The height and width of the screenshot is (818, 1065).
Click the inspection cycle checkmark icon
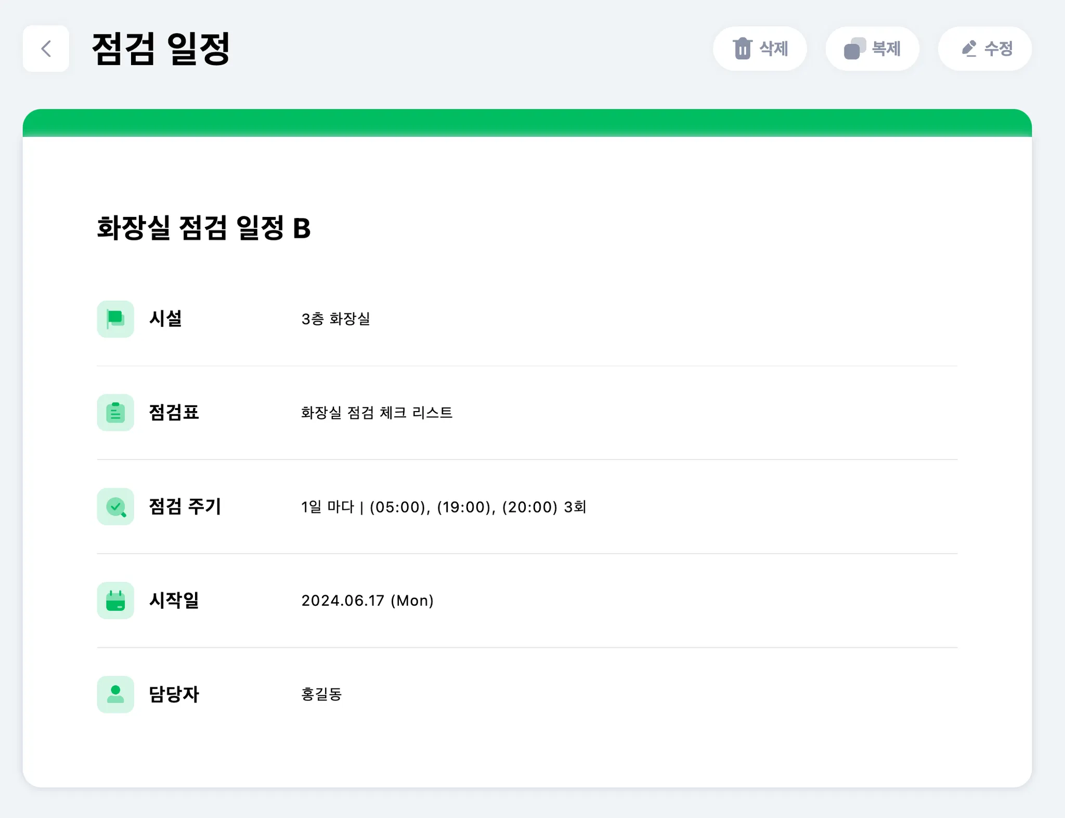point(115,507)
